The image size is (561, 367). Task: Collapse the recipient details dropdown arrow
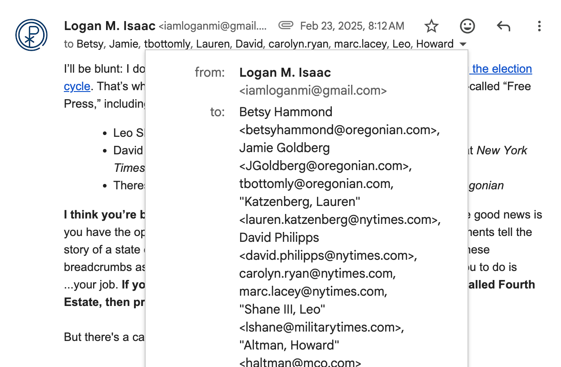click(463, 44)
